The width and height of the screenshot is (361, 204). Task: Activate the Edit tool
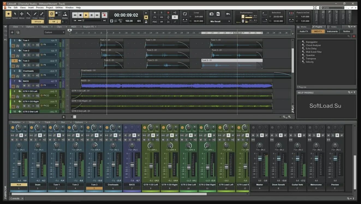[x=28, y=14]
